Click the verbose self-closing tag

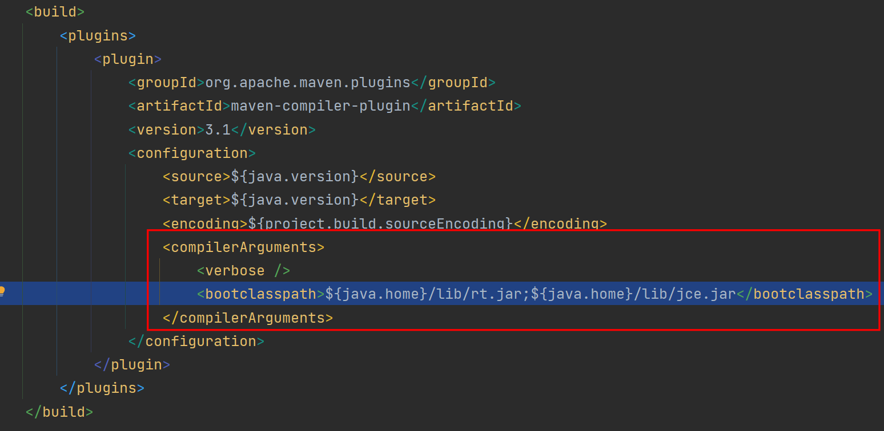tap(243, 271)
